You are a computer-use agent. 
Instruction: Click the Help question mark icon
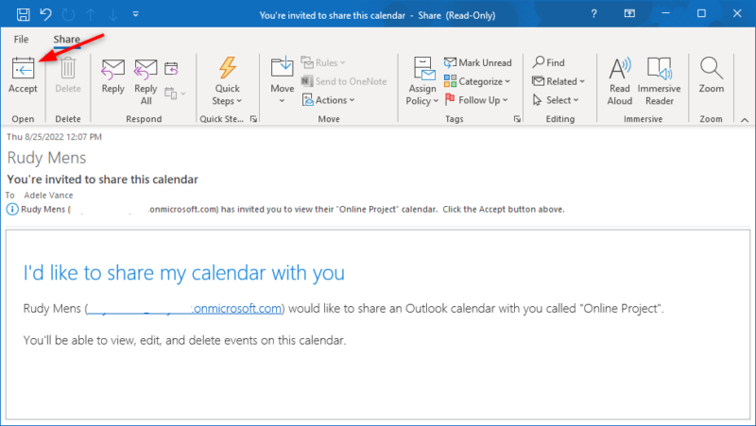pos(593,14)
